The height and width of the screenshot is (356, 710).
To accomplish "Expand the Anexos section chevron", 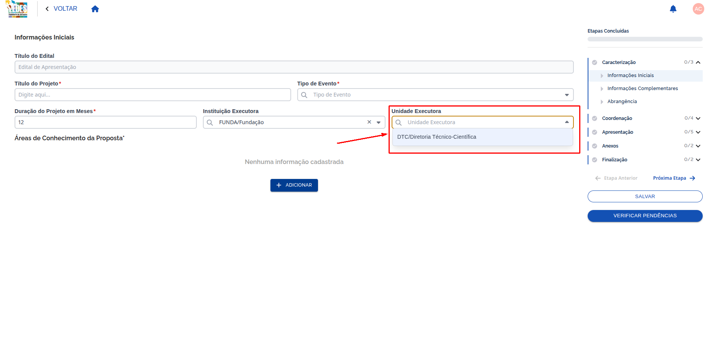I will [698, 146].
